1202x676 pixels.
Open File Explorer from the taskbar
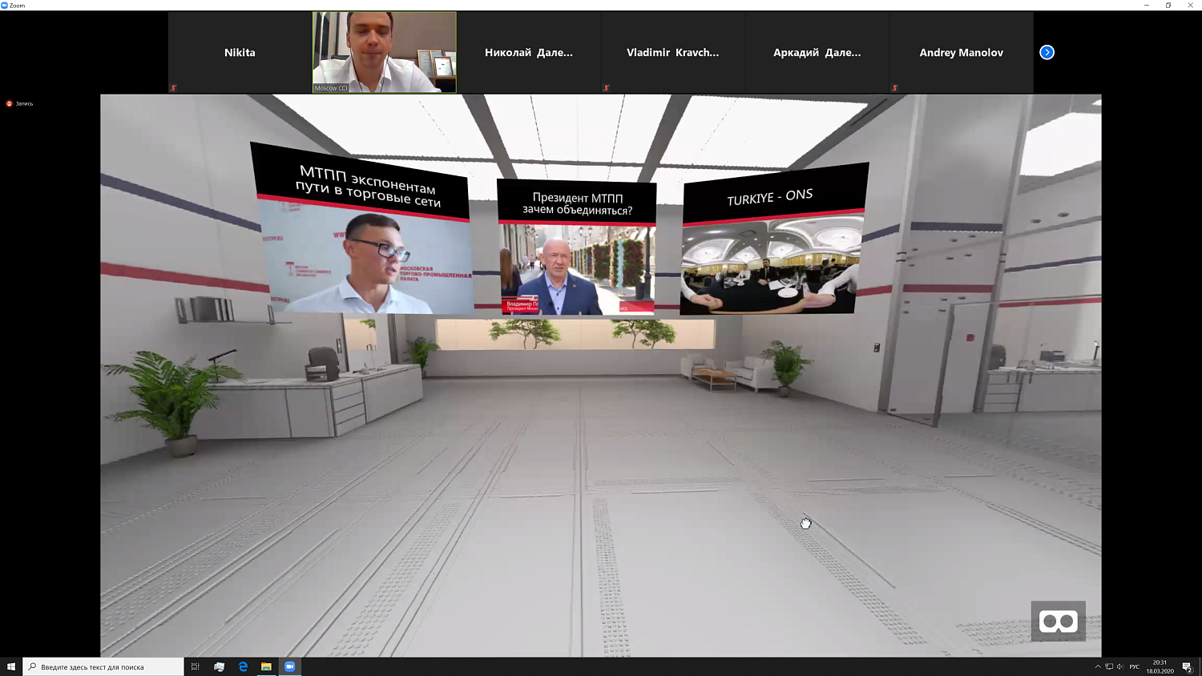266,666
